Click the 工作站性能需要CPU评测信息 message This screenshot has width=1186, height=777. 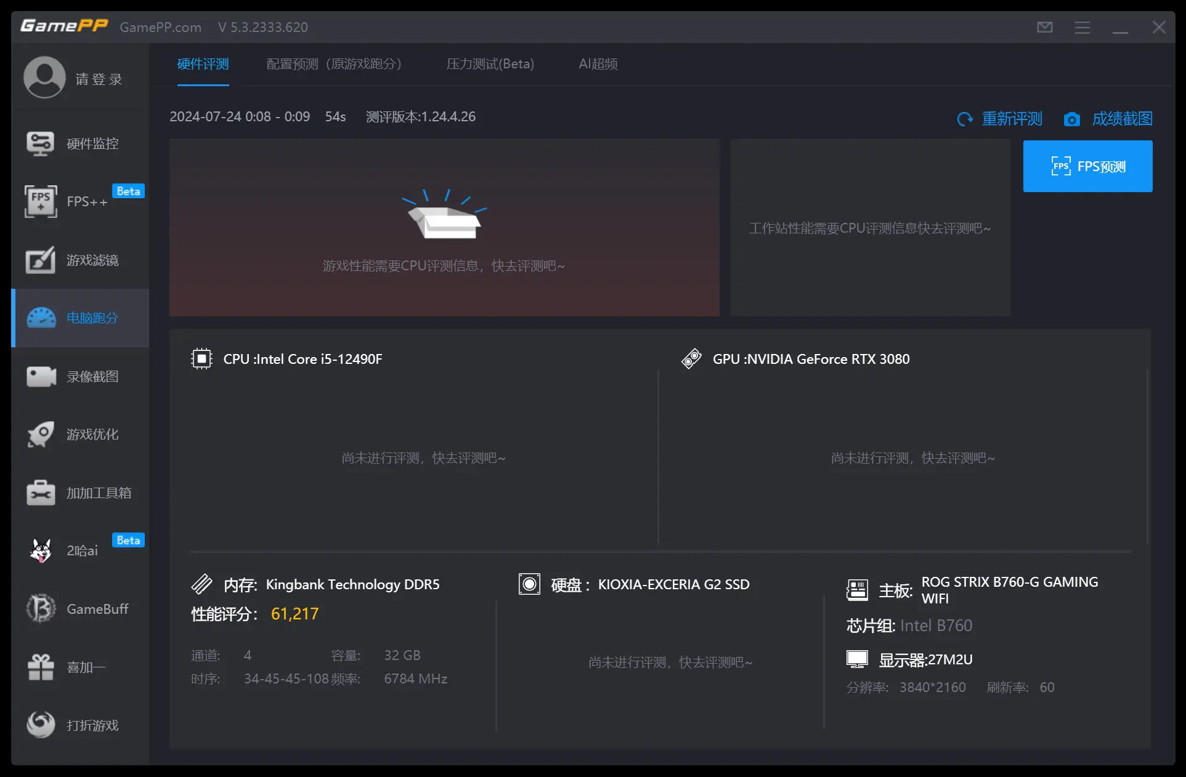870,228
